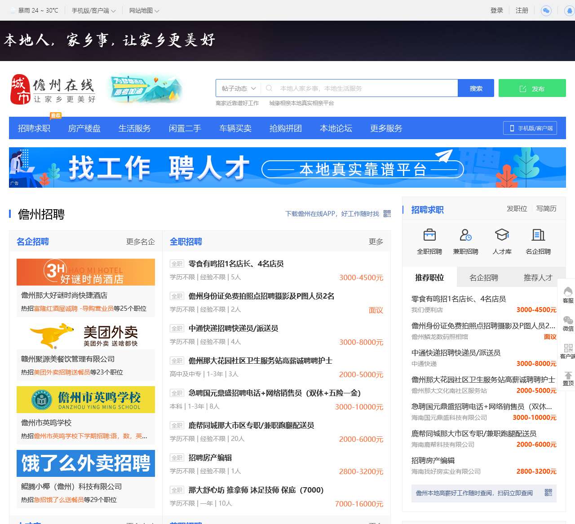Viewport: 575px width, 524px height.
Task: Open the 兼职招聘 person-clock icon
Action: [x=465, y=235]
